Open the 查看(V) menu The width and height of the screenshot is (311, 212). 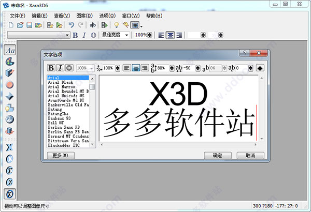tap(62, 16)
